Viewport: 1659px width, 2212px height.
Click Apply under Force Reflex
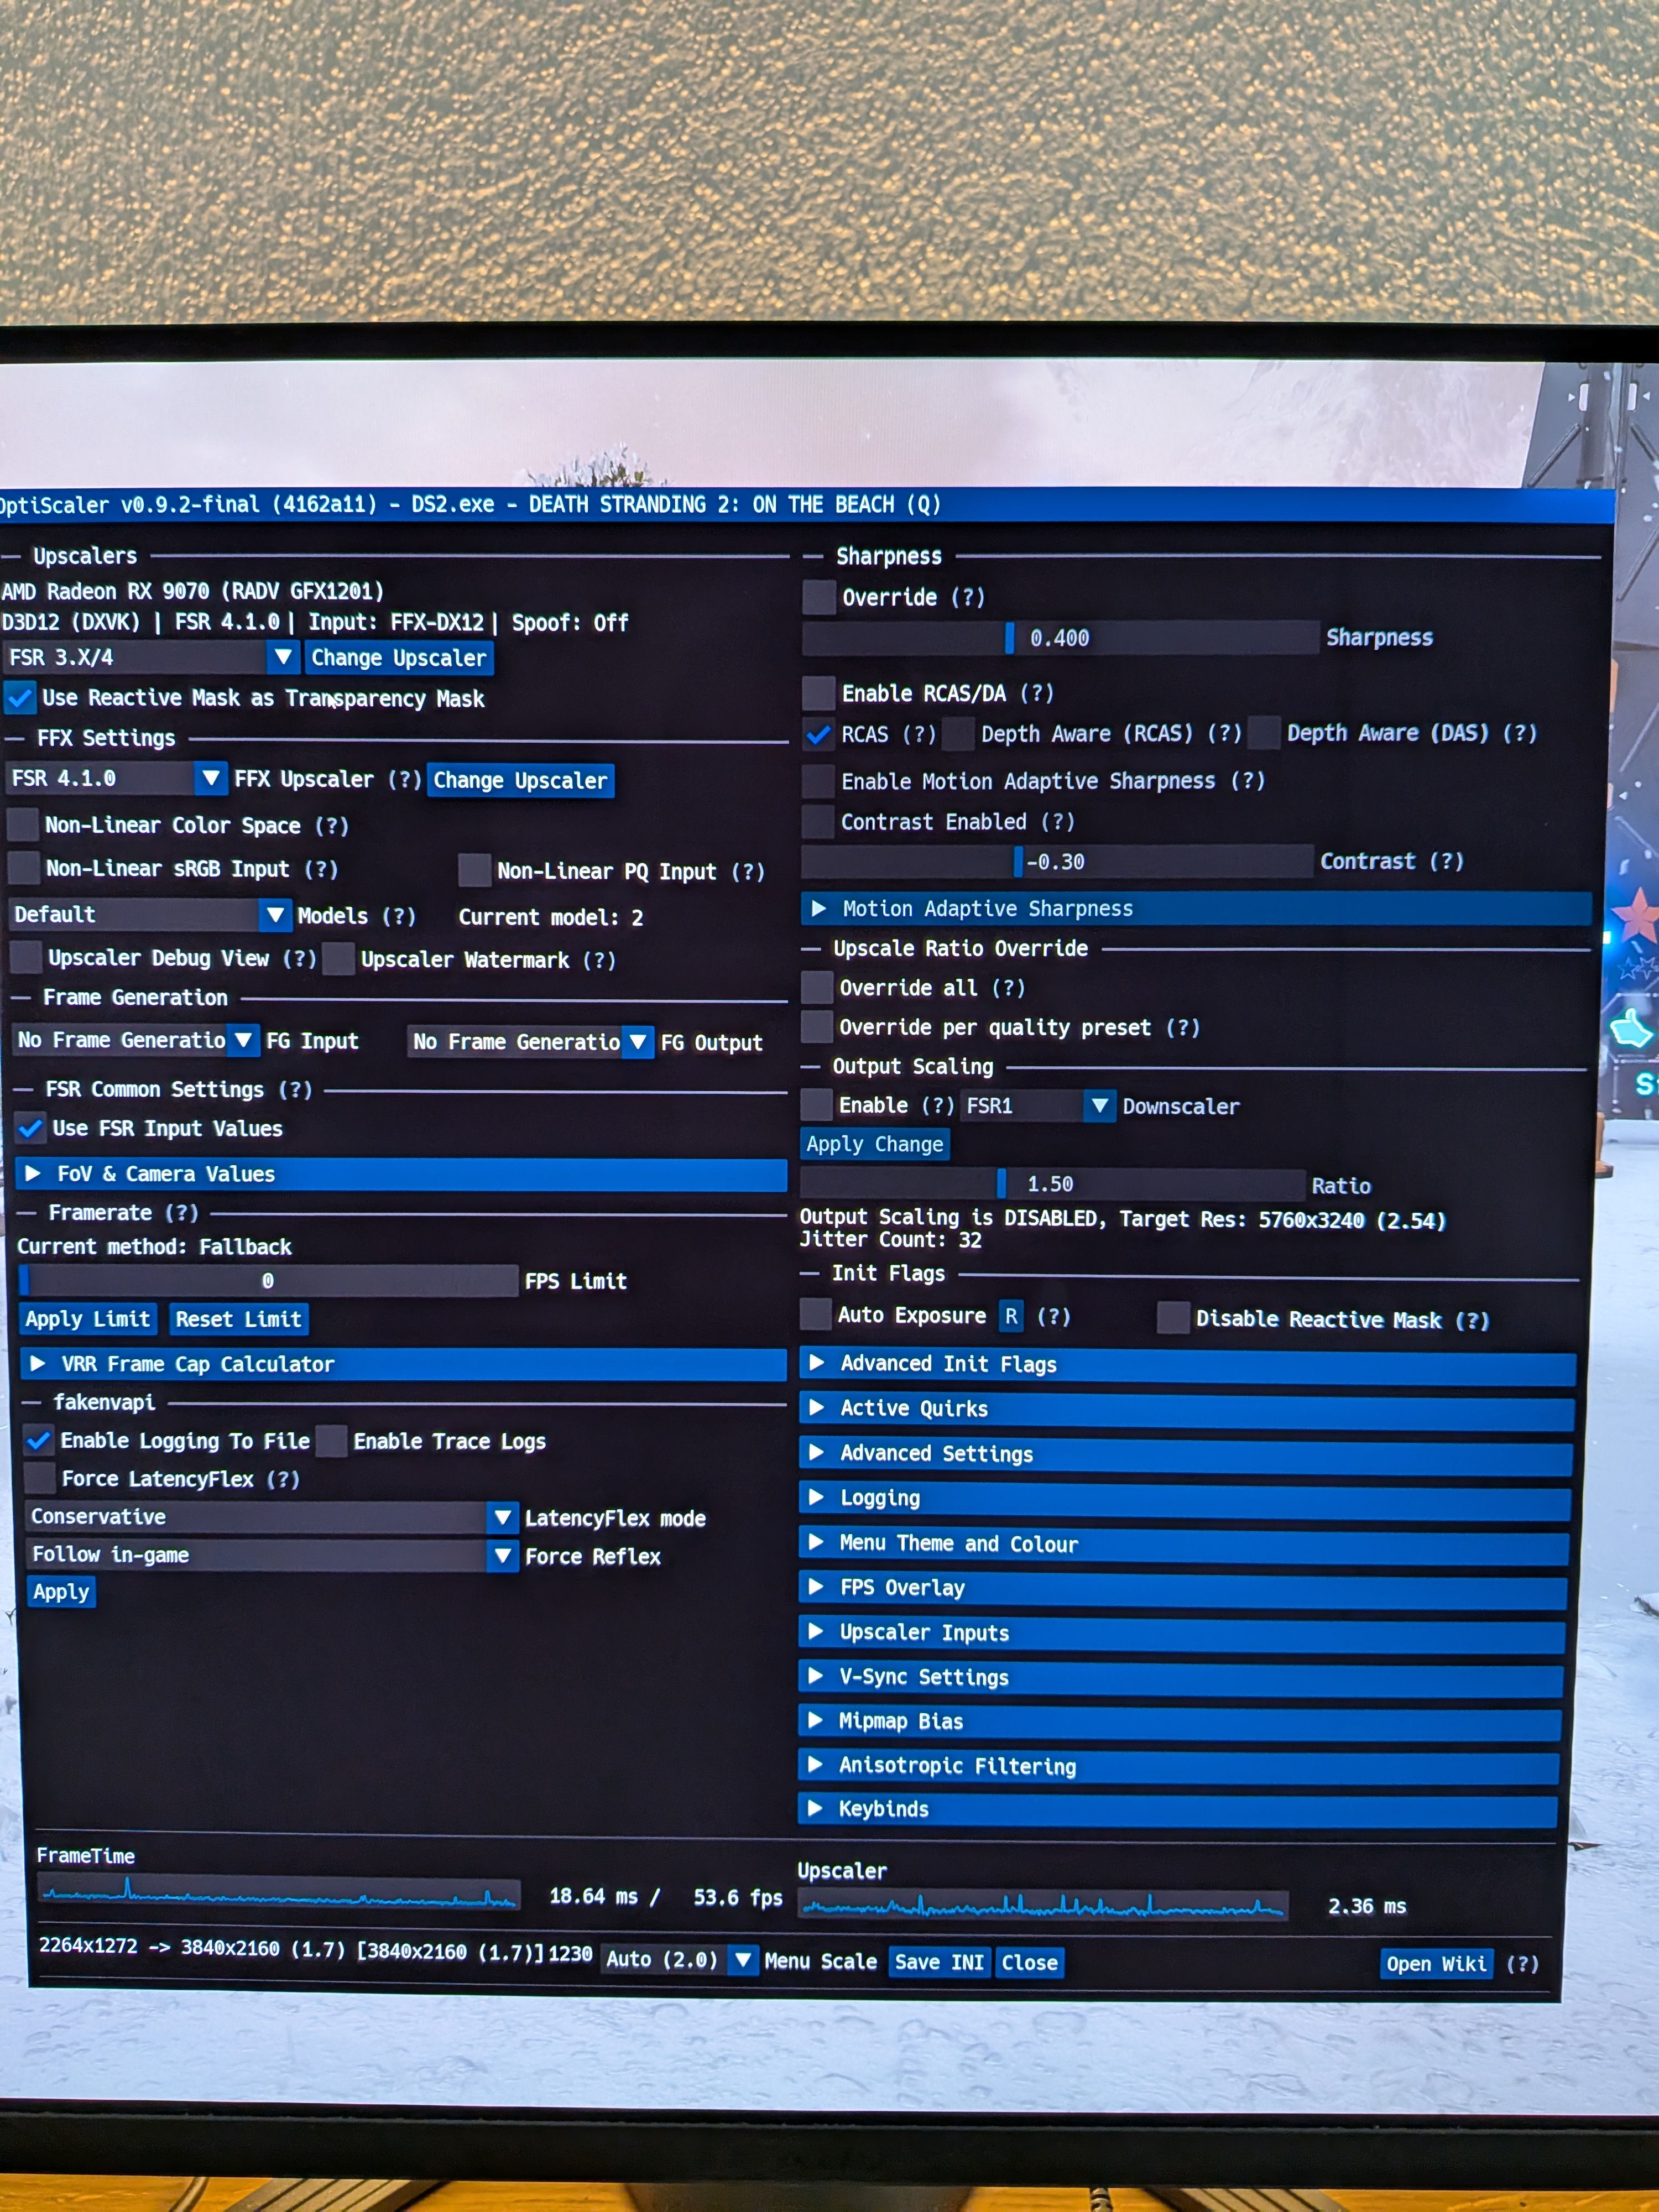point(62,1591)
